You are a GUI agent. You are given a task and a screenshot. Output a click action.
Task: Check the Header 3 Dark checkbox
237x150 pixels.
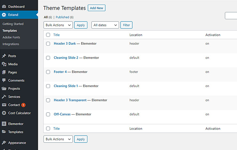click(48, 44)
